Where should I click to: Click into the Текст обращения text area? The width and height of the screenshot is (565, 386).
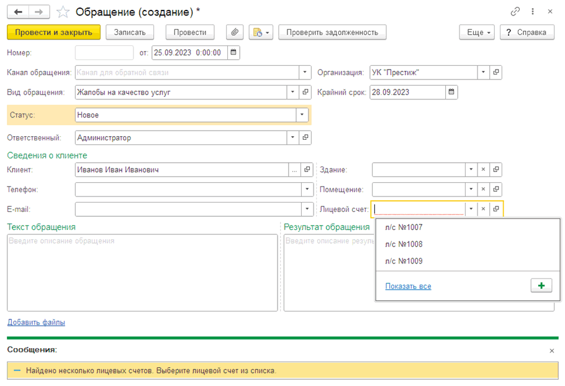(142, 273)
